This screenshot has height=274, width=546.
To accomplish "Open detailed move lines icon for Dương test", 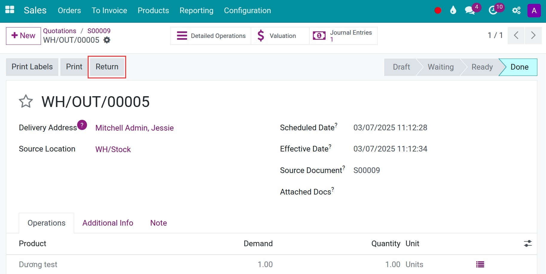I will pos(480,264).
